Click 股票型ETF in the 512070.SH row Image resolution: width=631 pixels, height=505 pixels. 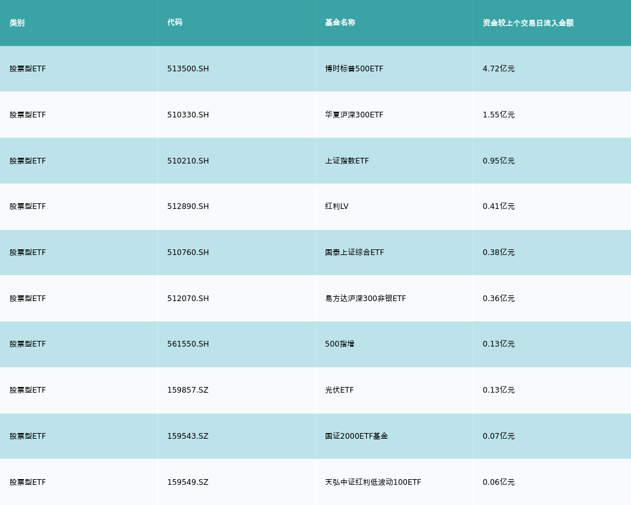(x=28, y=299)
